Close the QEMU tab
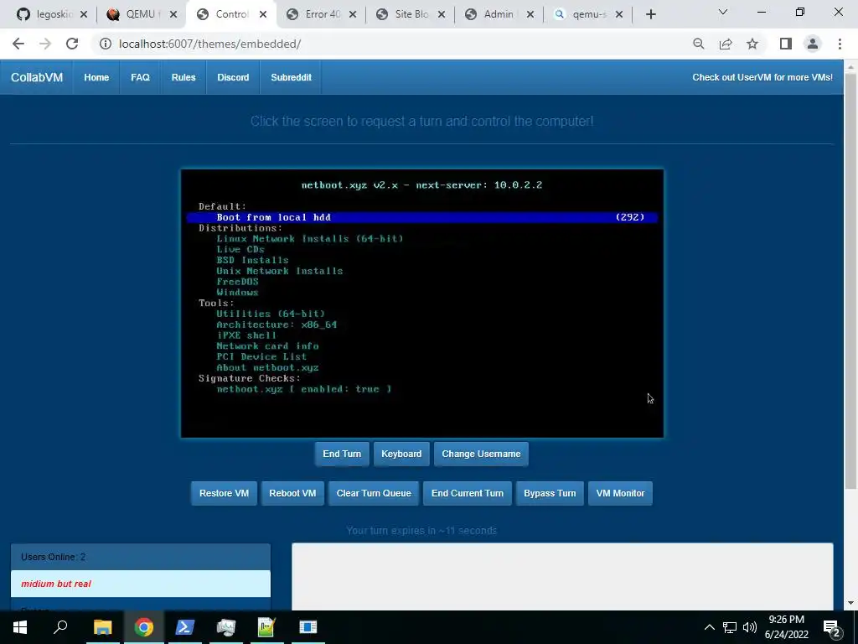 [x=173, y=14]
